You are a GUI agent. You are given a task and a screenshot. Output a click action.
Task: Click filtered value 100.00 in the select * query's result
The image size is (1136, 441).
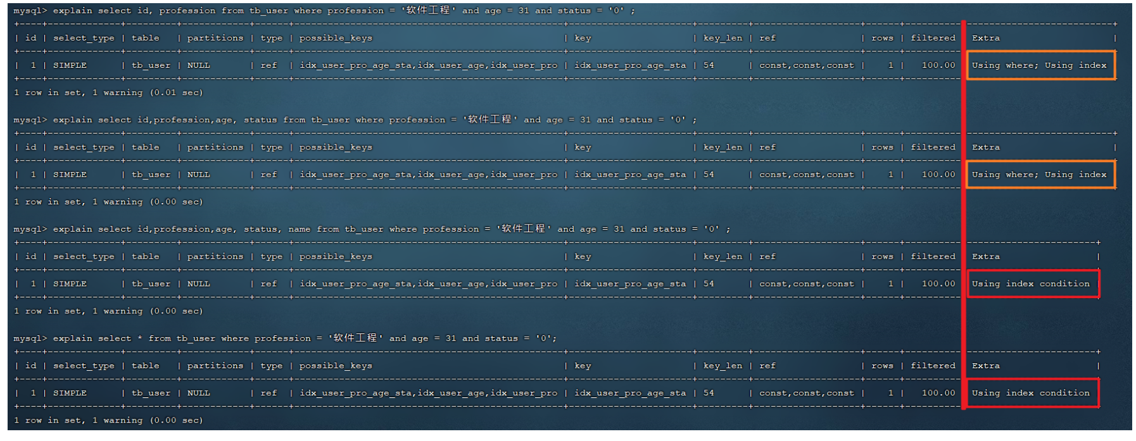click(x=938, y=393)
